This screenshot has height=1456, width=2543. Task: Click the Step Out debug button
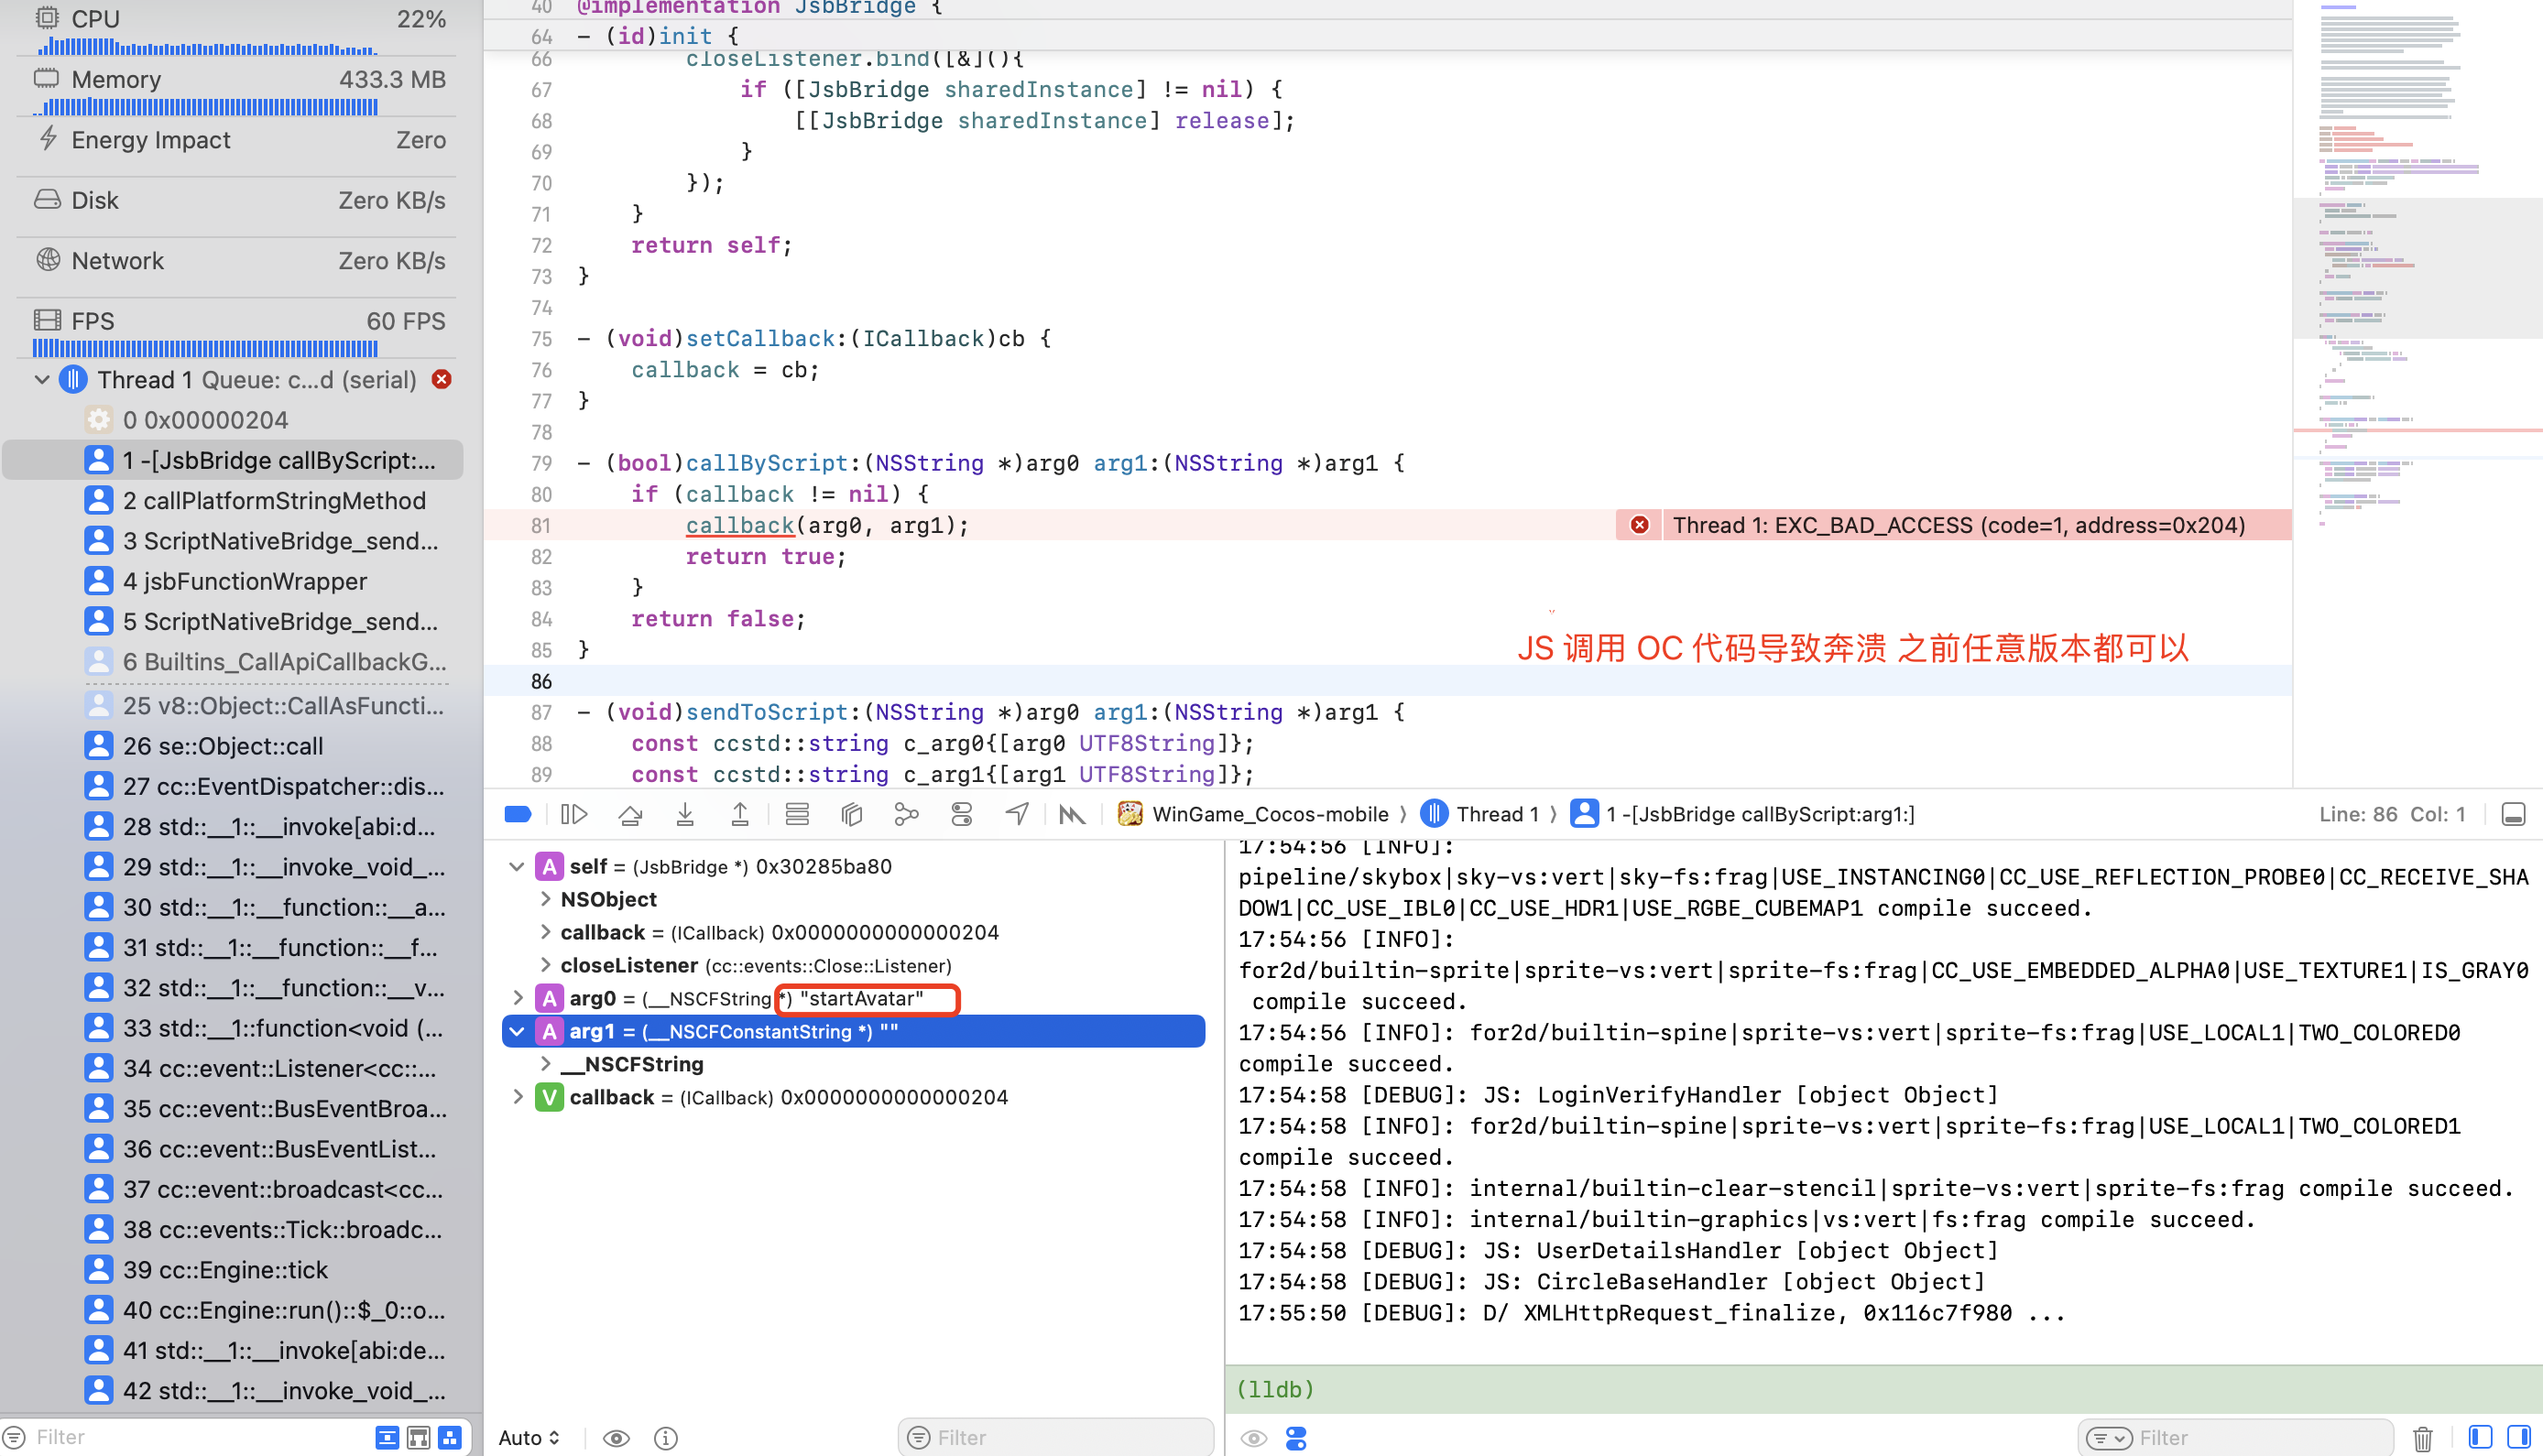[x=740, y=814]
